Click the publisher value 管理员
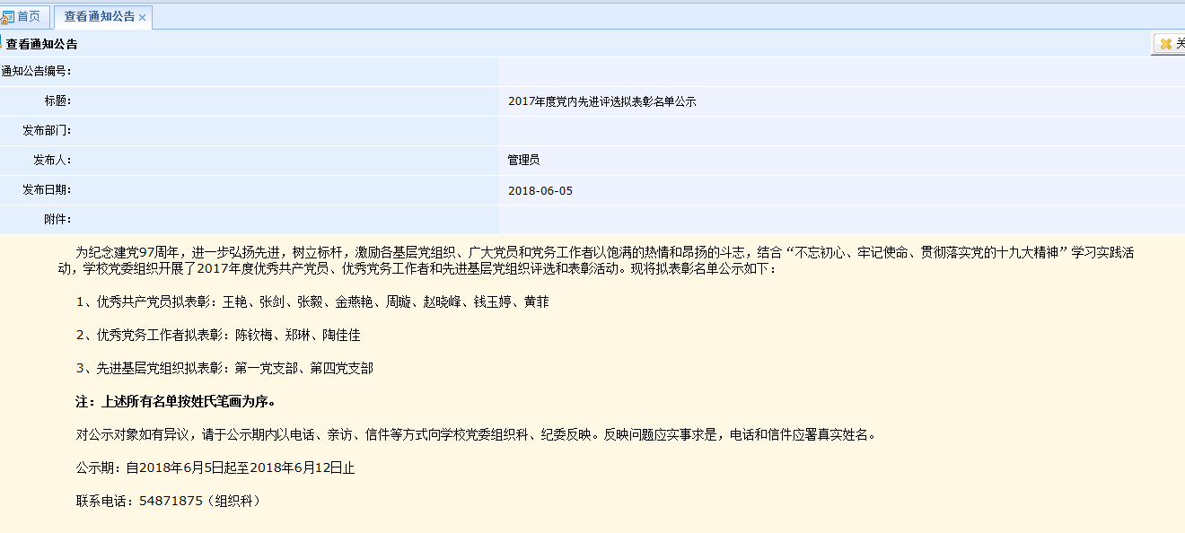Viewport: 1185px width, 533px height. (x=523, y=161)
